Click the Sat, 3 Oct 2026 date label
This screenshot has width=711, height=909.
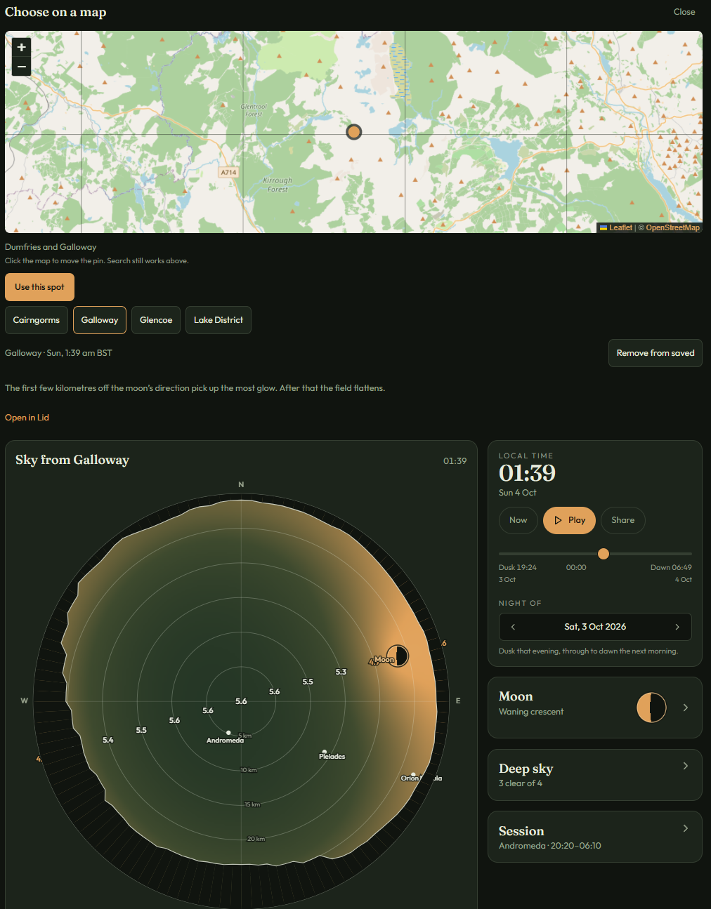595,627
